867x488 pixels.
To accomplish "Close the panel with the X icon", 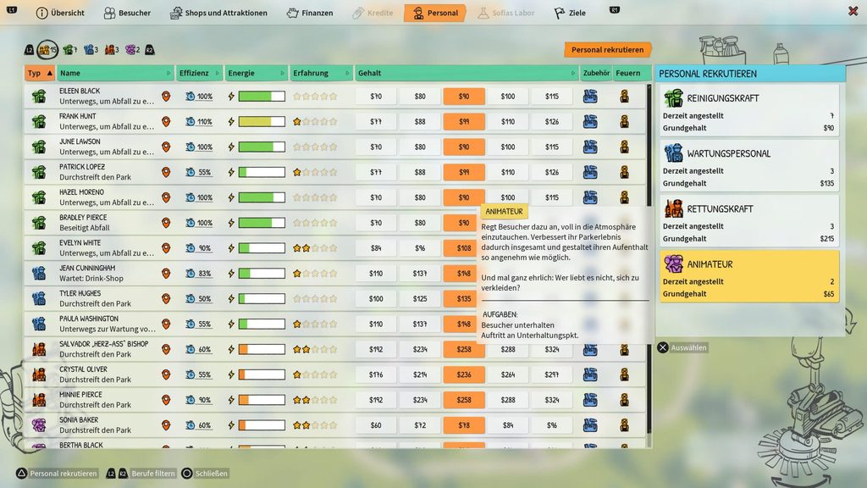I will click(x=851, y=12).
